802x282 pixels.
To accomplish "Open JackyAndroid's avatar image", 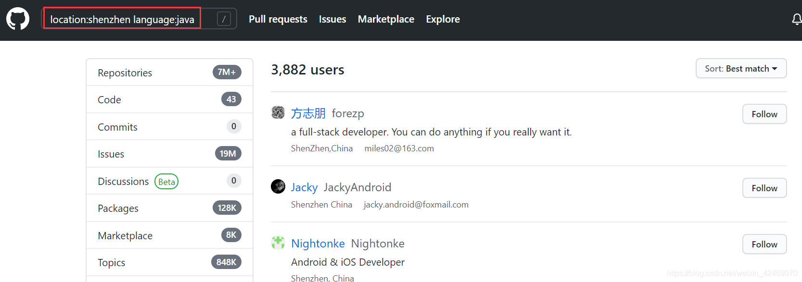I will coord(278,186).
